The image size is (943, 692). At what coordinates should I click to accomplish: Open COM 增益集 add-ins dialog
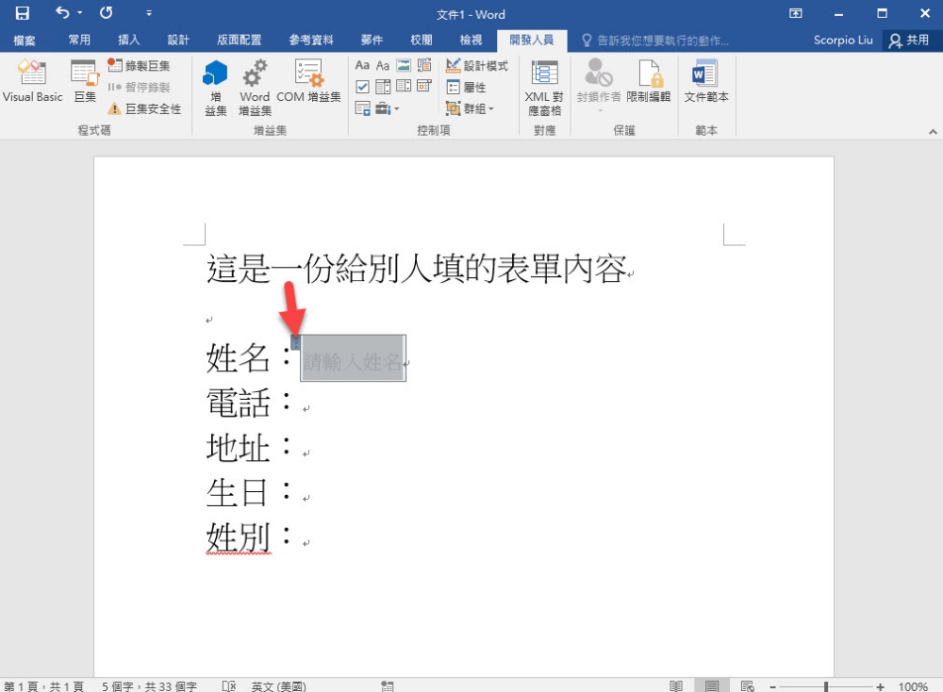tap(308, 81)
